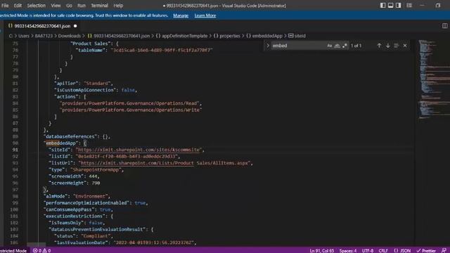Click the "apiTier" key on line 81
450x253 pixels.
(66, 83)
